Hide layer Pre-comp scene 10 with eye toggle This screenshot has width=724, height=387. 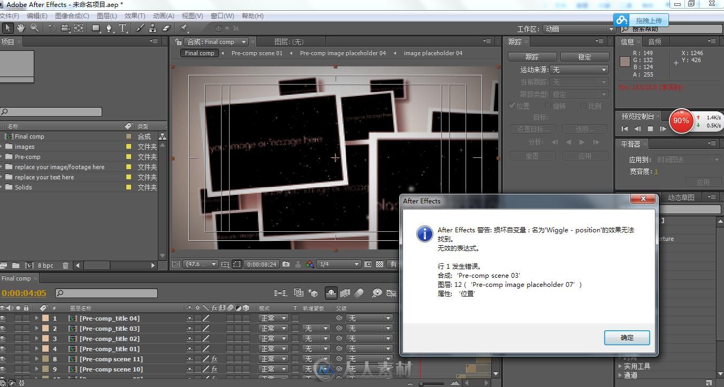3,369
